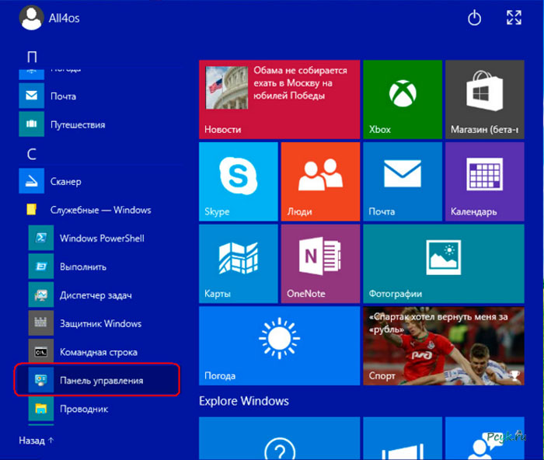Click the Explore Windows group heading
Image resolution: width=544 pixels, height=460 pixels.
coord(243,401)
